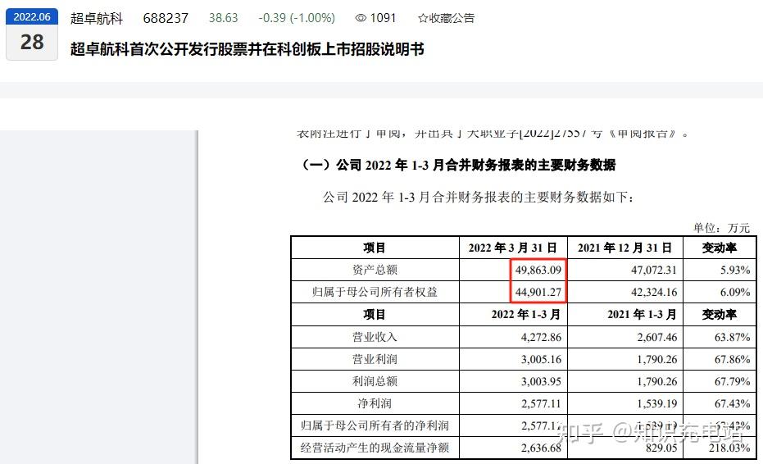Viewport: 763px width, 464px height.
Task: Click stock code 688237
Action: pyautogui.click(x=166, y=18)
